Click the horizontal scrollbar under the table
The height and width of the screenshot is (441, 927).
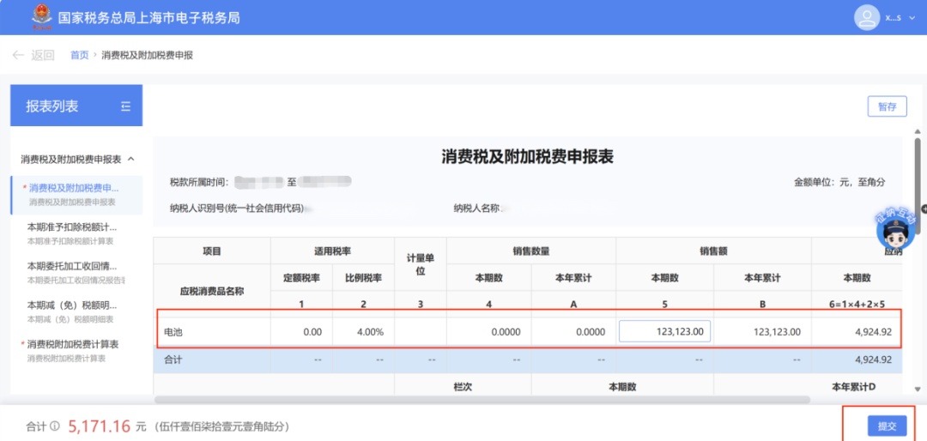481,399
